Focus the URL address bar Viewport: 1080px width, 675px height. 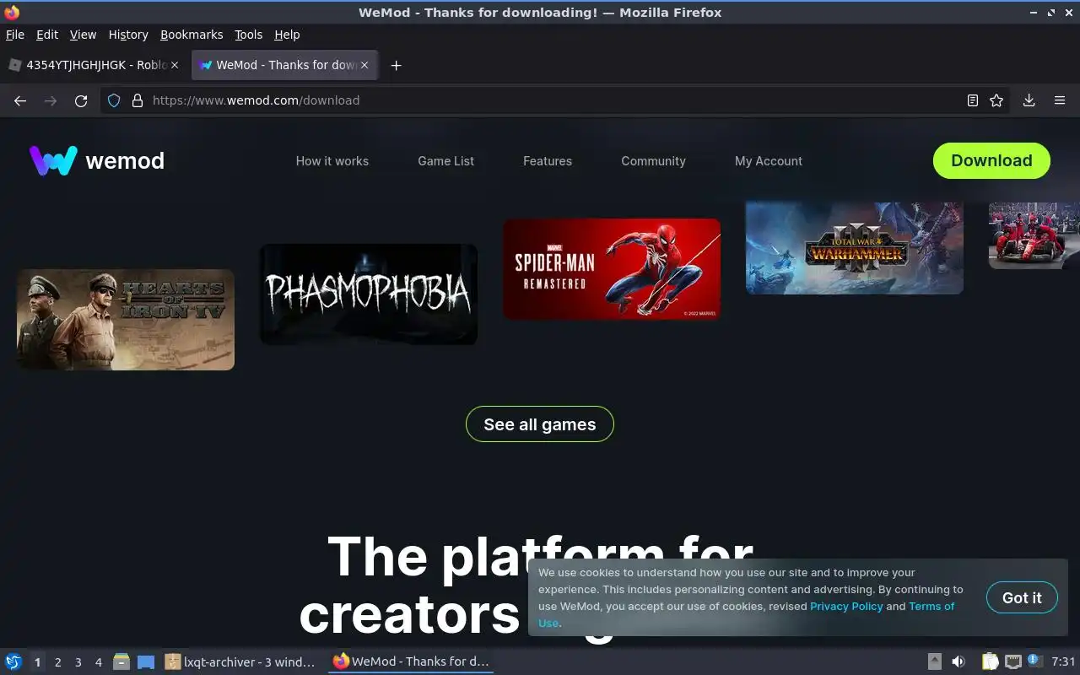[553, 100]
